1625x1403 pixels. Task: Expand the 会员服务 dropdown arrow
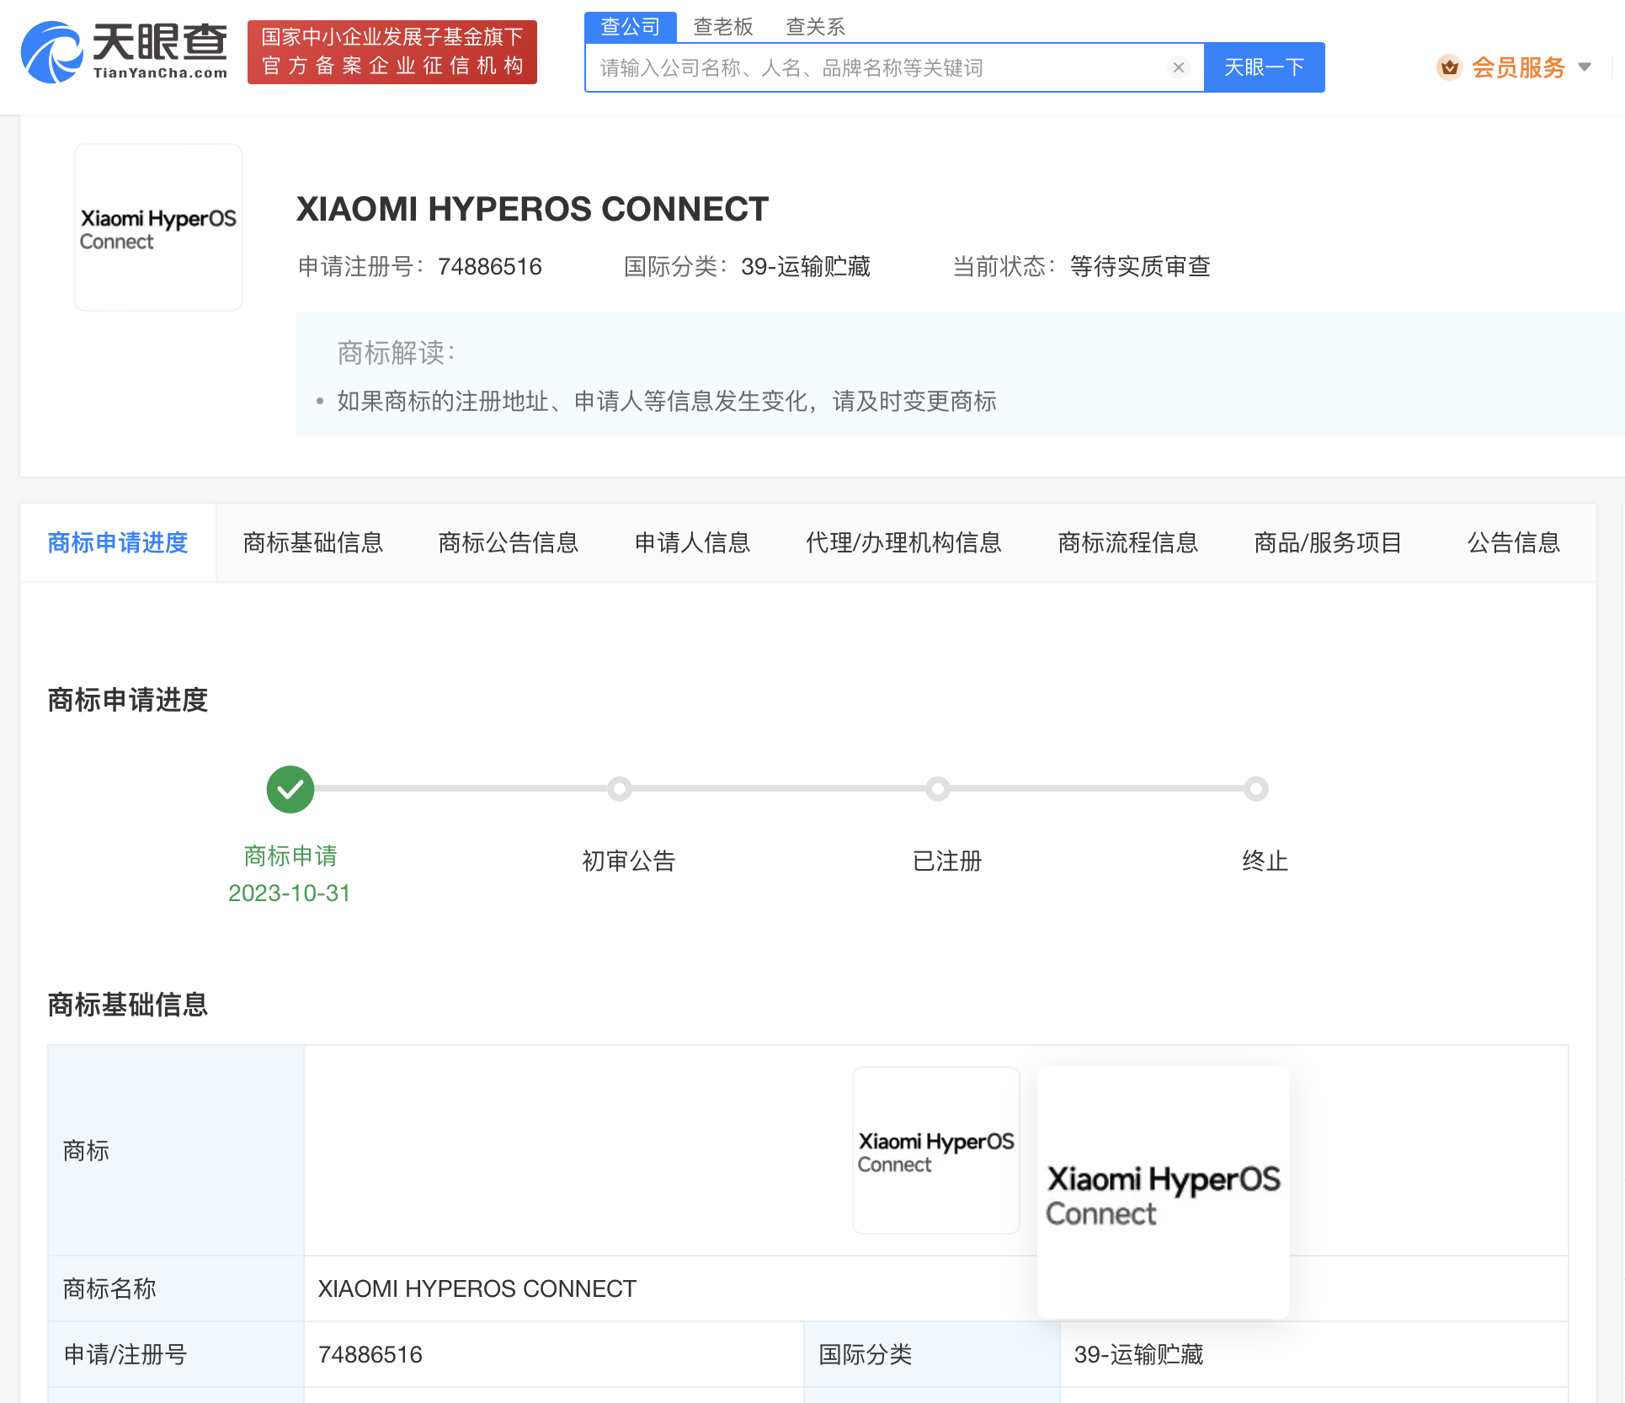tap(1585, 67)
